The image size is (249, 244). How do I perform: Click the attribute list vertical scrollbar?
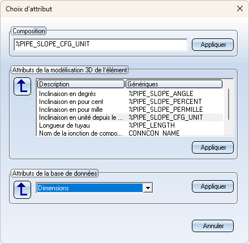(x=229, y=104)
